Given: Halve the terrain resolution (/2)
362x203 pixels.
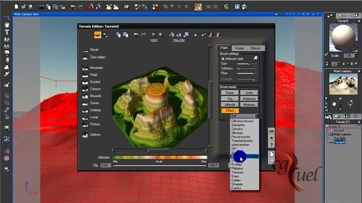Looking at the screenshot, I should point(171,35).
